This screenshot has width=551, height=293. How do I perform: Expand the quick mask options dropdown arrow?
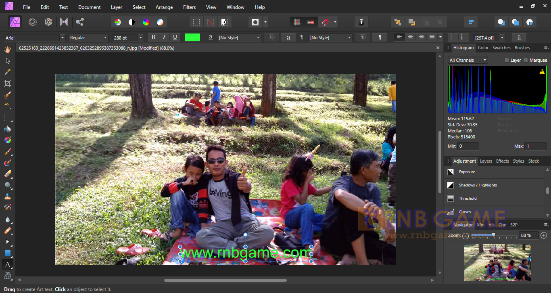tap(265, 22)
